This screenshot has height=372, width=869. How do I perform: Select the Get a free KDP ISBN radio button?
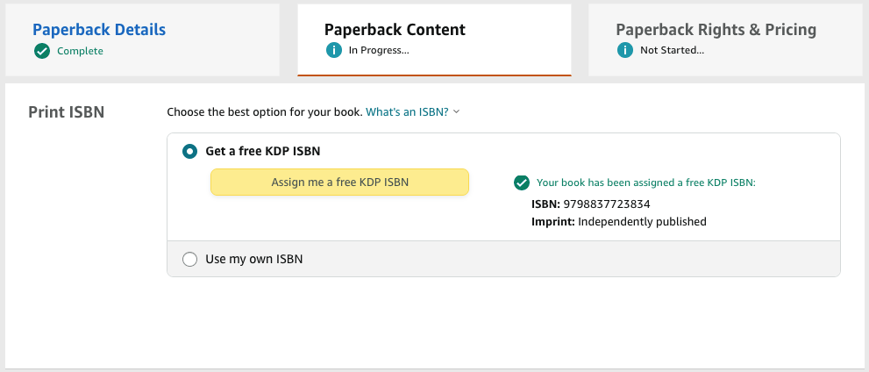coord(189,151)
